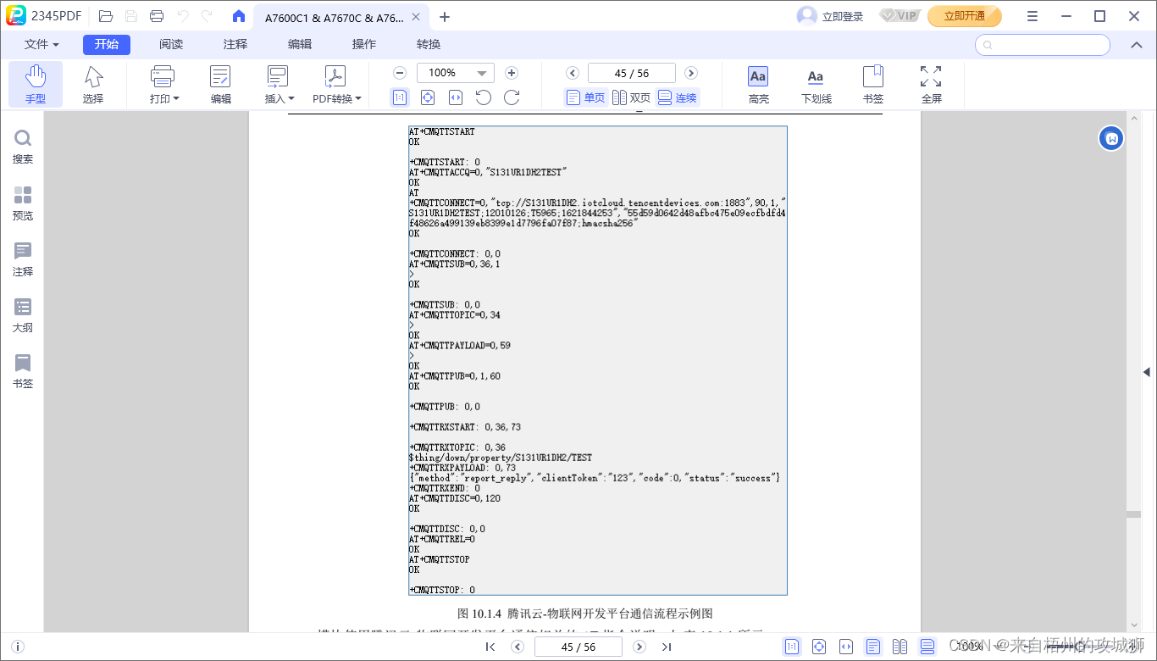The height and width of the screenshot is (661, 1157).
Task: Toggle double page layout in status bar
Action: click(900, 647)
